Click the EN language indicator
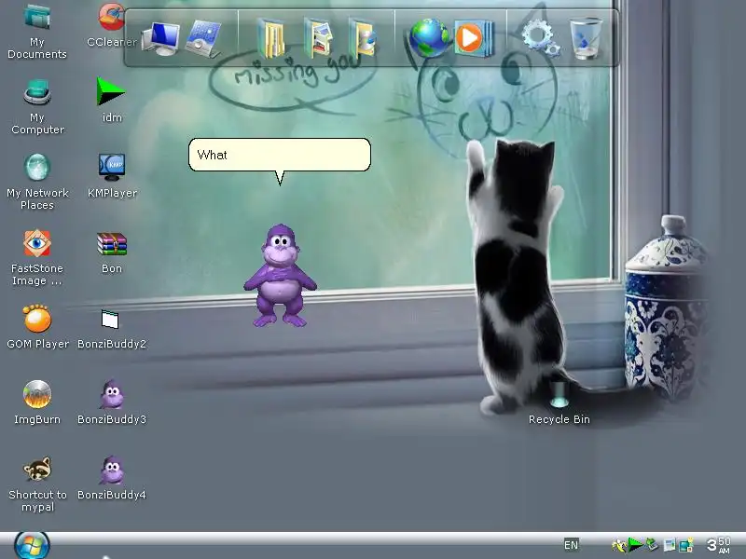746x559 pixels. tap(571, 545)
